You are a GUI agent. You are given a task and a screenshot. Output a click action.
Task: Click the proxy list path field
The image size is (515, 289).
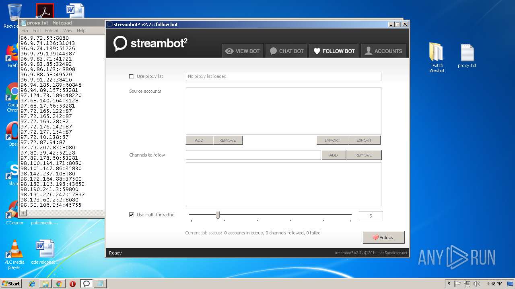283,76
